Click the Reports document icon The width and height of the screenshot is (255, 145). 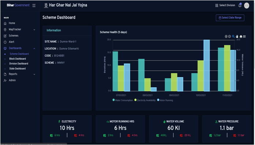click(5, 74)
